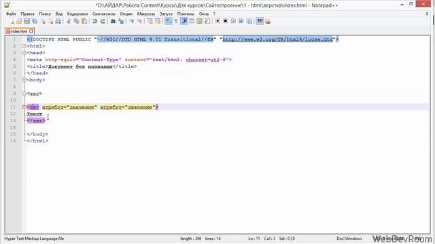Cut selection with scissors icon
Viewport: 435px width, 244px height.
(x=69, y=21)
